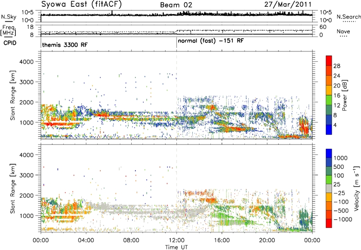This screenshot has width=361, height=250.
Task: Click the '12' label on Power color bar
Action: coord(337,106)
